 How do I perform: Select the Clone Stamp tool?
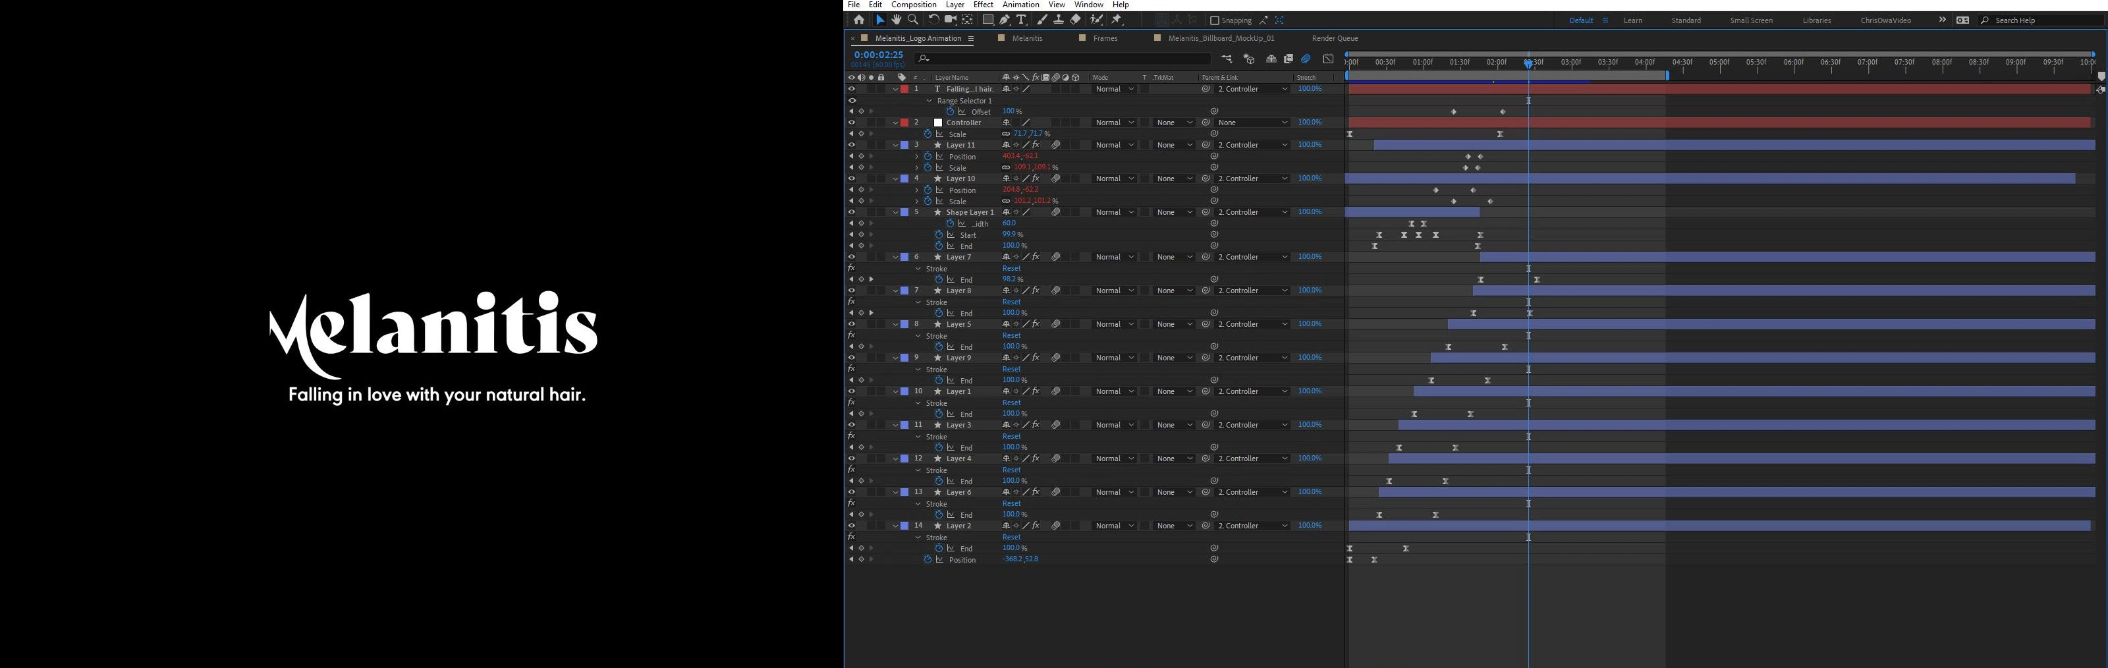click(1058, 20)
